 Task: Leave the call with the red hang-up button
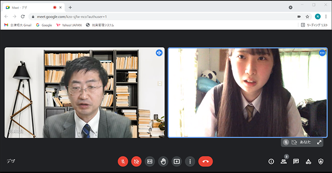205,161
